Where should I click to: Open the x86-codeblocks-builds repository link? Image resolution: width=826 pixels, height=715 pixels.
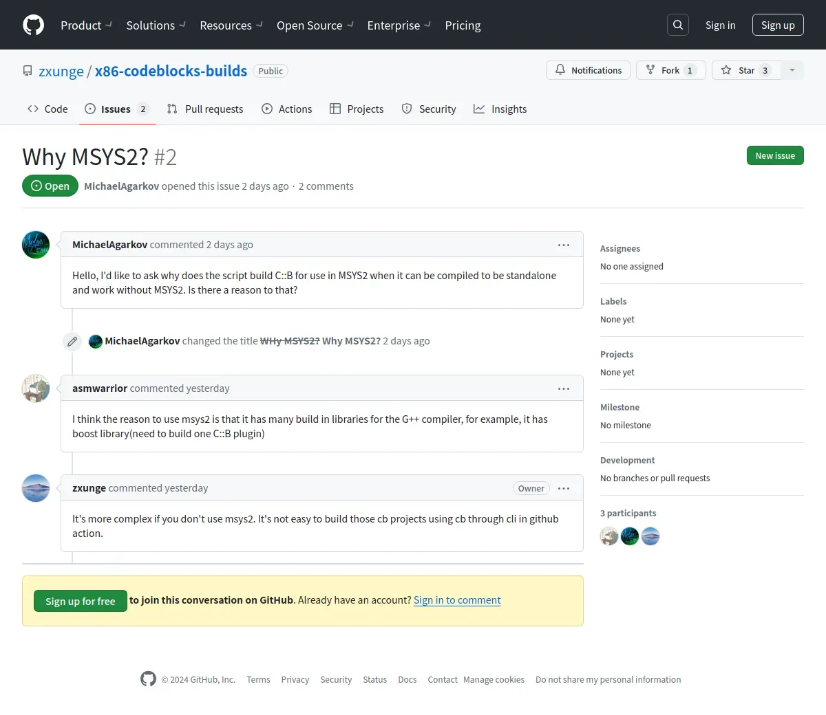(171, 71)
